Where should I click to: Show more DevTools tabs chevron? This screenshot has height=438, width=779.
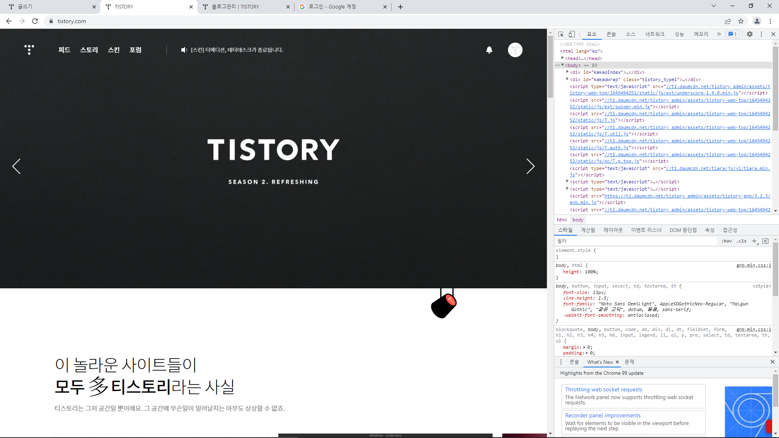point(719,34)
